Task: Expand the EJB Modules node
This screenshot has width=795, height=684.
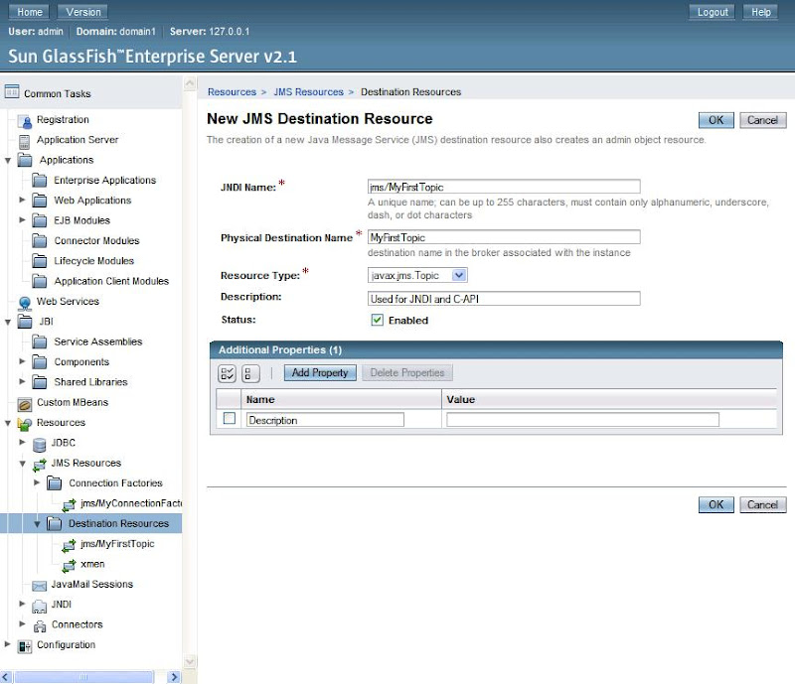Action: 22,220
